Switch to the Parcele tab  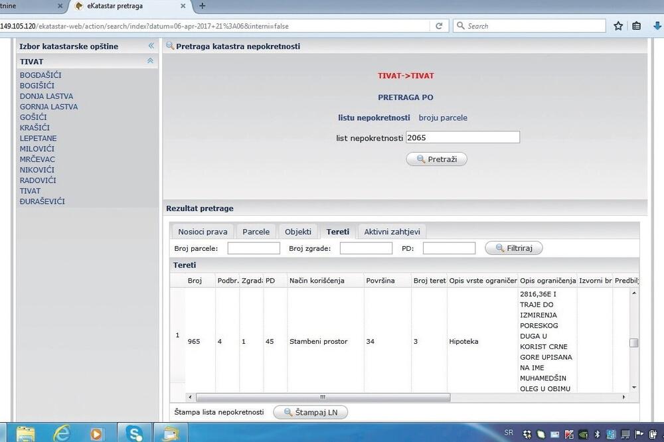click(x=256, y=232)
